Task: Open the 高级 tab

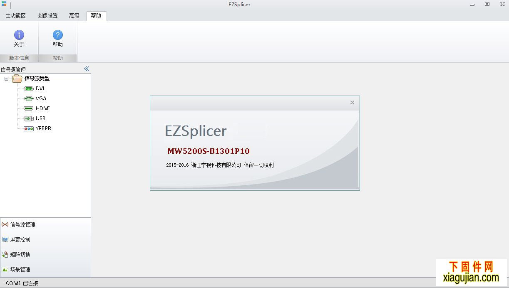Action: [74, 16]
